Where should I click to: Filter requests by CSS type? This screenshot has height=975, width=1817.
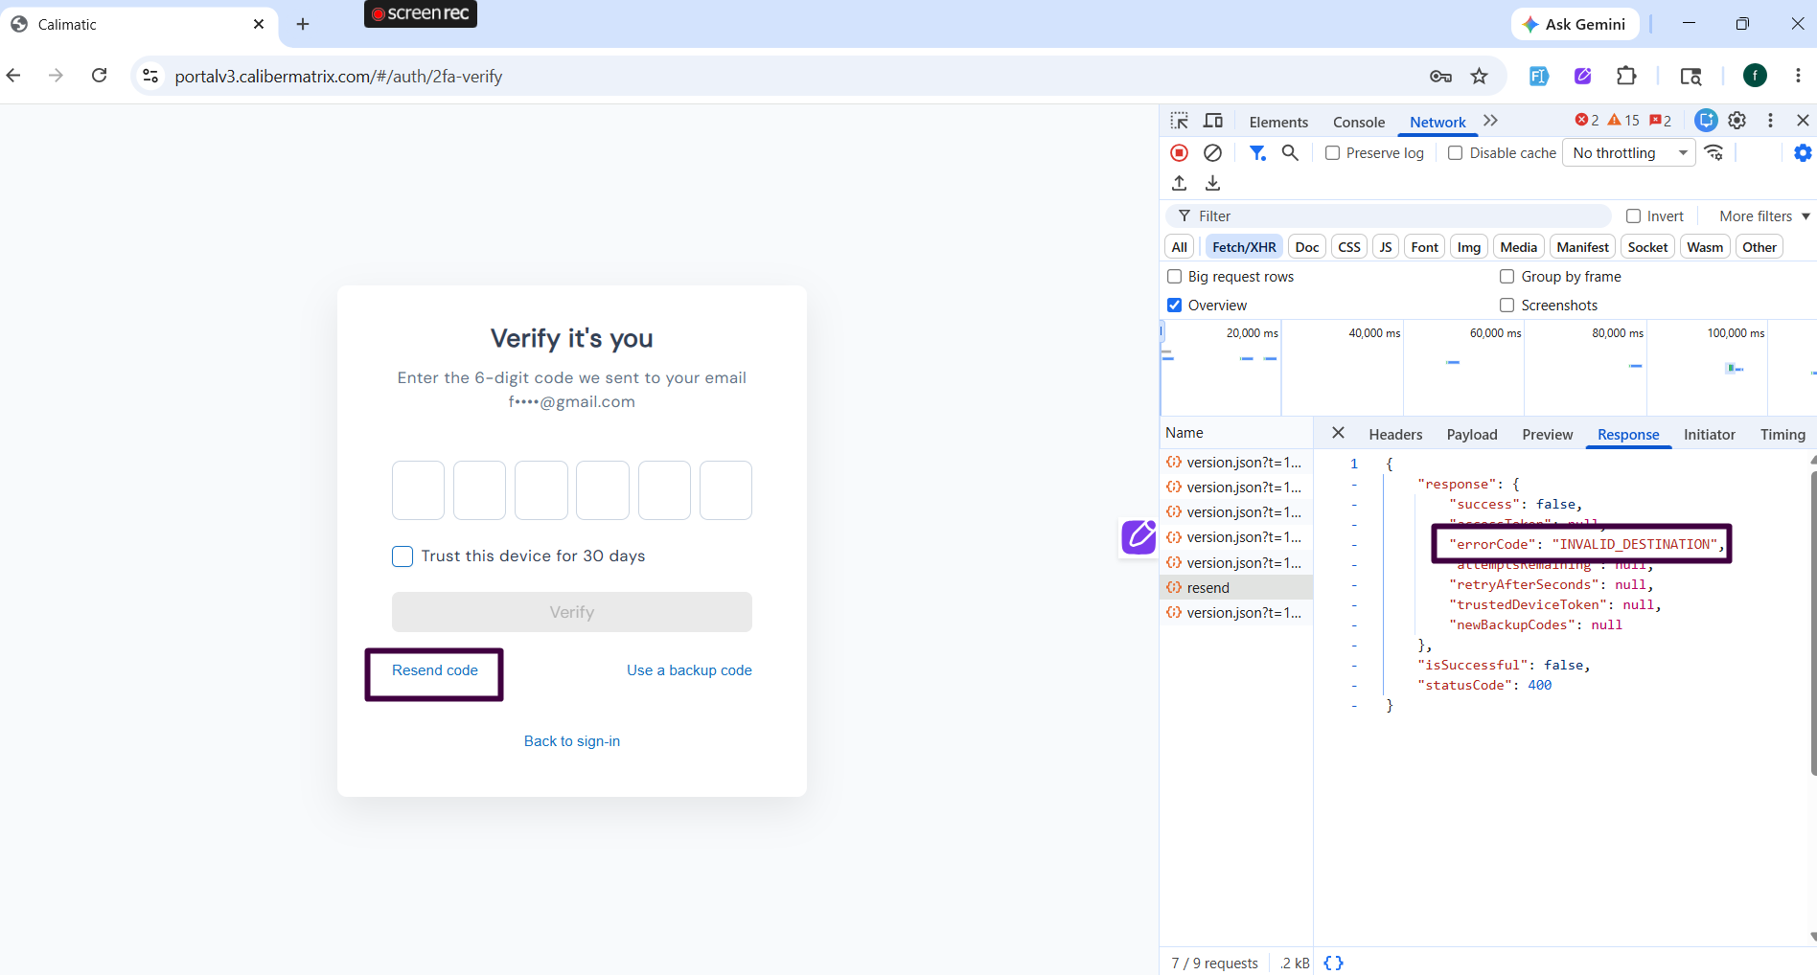1348,247
